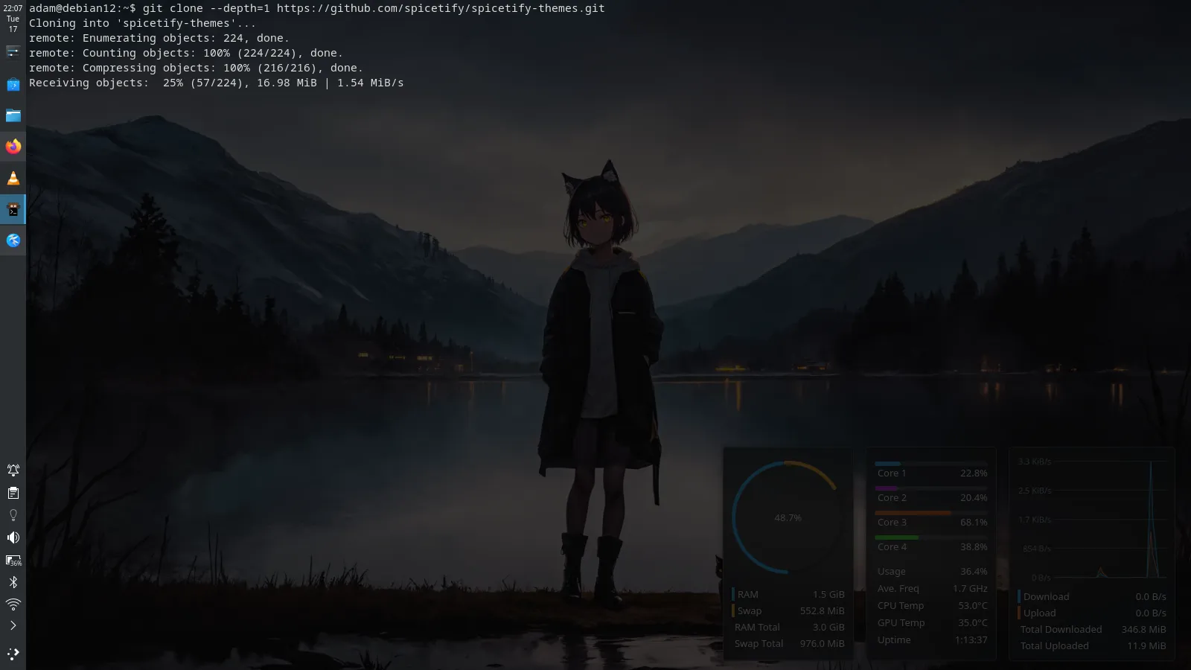Screen dimensions: 1191x670
Task: Click the network traffic graph
Action: click(x=1092, y=519)
